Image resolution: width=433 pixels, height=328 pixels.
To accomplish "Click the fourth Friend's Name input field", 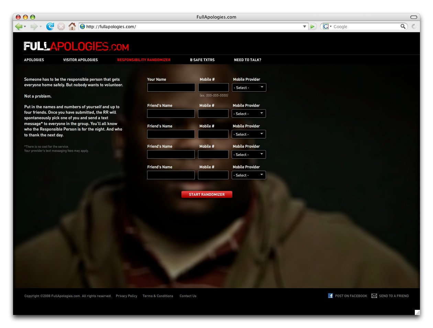I will (x=171, y=175).
